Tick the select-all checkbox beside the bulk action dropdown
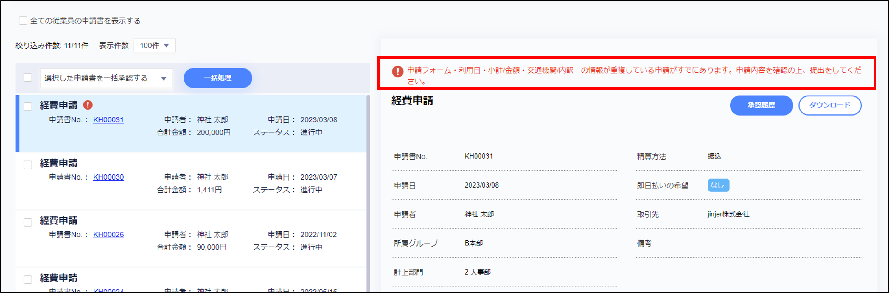Image resolution: width=889 pixels, height=293 pixels. [x=28, y=78]
